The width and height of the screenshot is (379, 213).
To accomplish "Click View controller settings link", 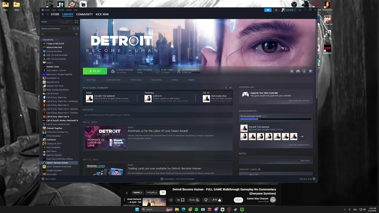I will [x=299, y=101].
